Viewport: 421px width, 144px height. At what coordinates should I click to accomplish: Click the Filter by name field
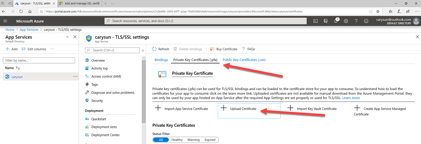coord(39,61)
